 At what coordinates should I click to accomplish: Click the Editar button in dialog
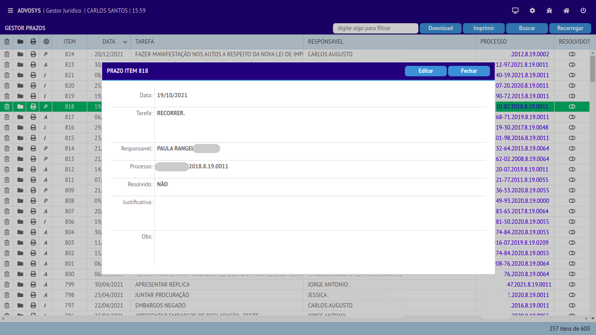point(425,71)
